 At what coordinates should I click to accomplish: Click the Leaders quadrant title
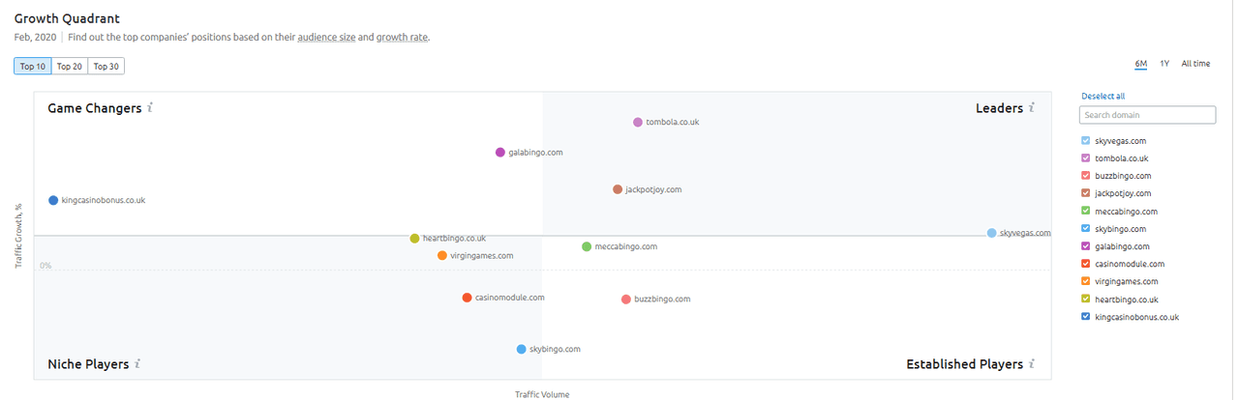999,108
